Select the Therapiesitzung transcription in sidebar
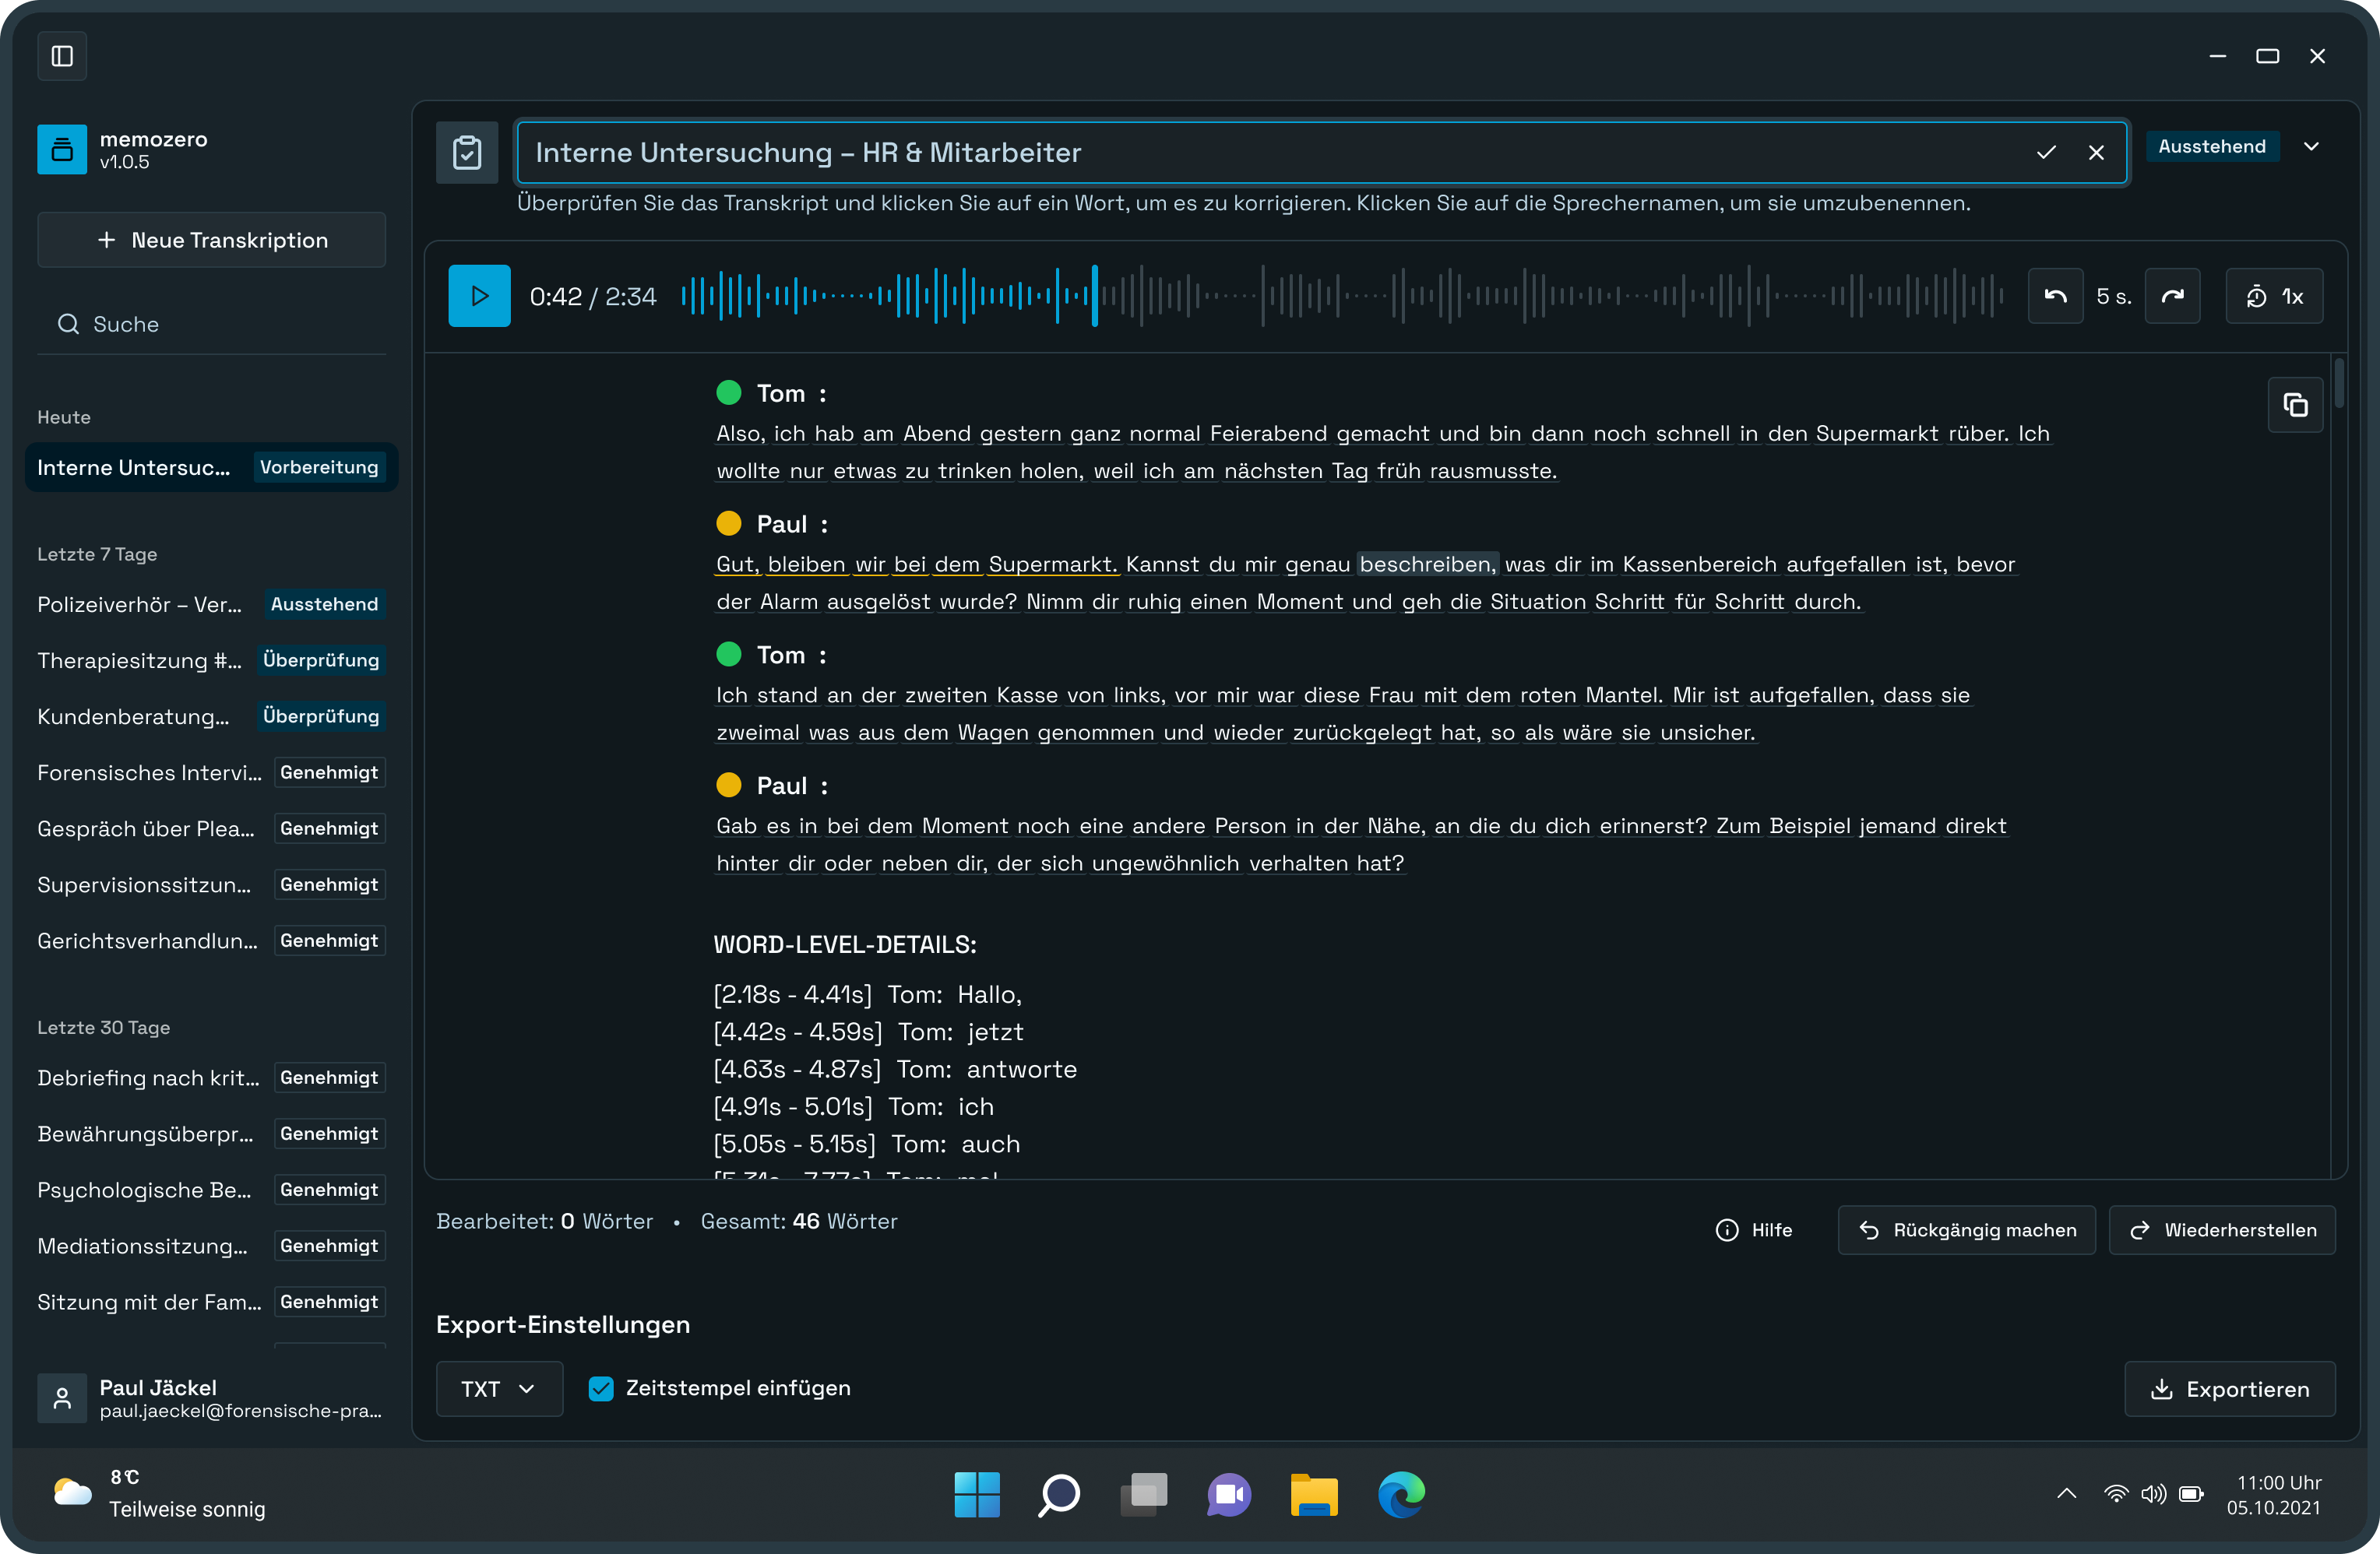 point(140,660)
